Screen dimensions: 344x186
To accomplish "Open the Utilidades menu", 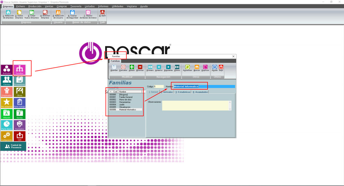I will (x=118, y=6).
